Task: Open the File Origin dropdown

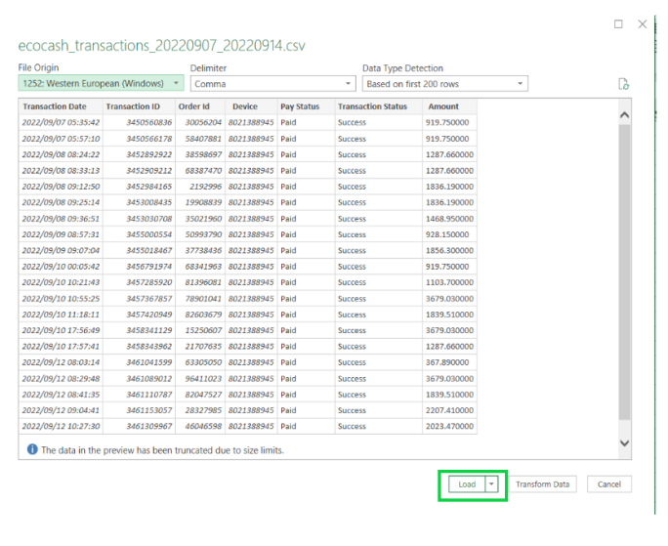Action: pos(101,83)
